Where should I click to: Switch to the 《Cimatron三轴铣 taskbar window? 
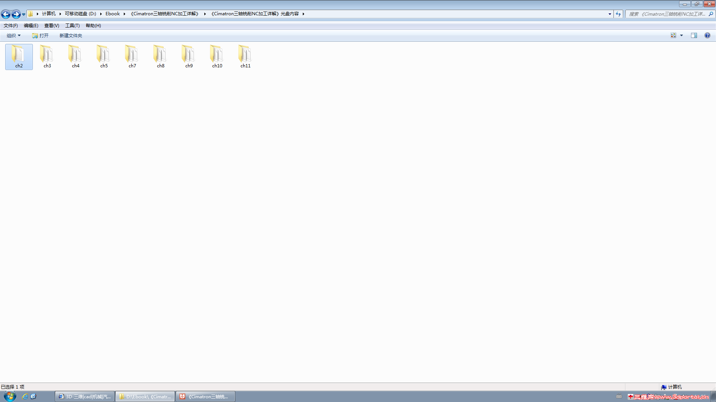(x=205, y=397)
